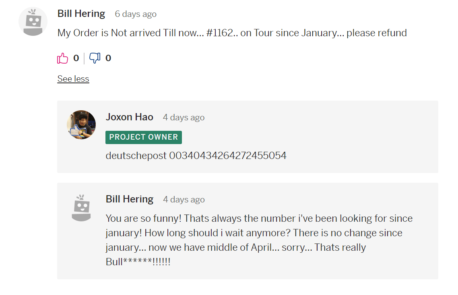Open the 6 days ago timestamp

click(x=136, y=14)
